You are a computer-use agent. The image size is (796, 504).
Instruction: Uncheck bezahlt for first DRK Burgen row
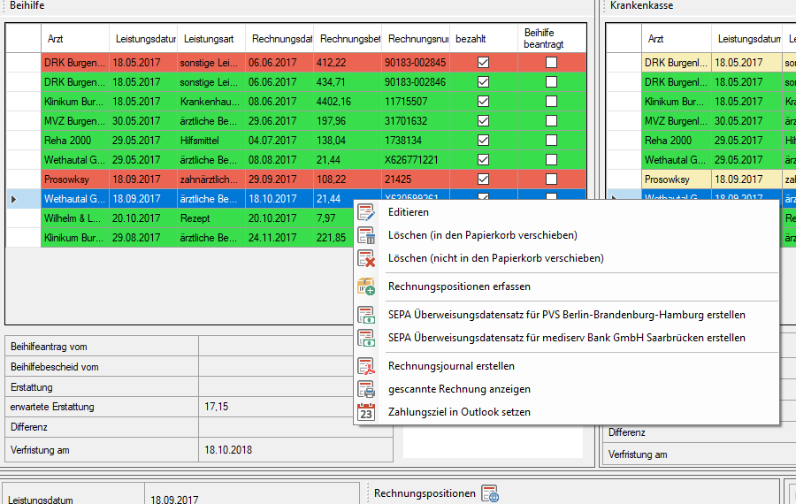click(x=483, y=63)
